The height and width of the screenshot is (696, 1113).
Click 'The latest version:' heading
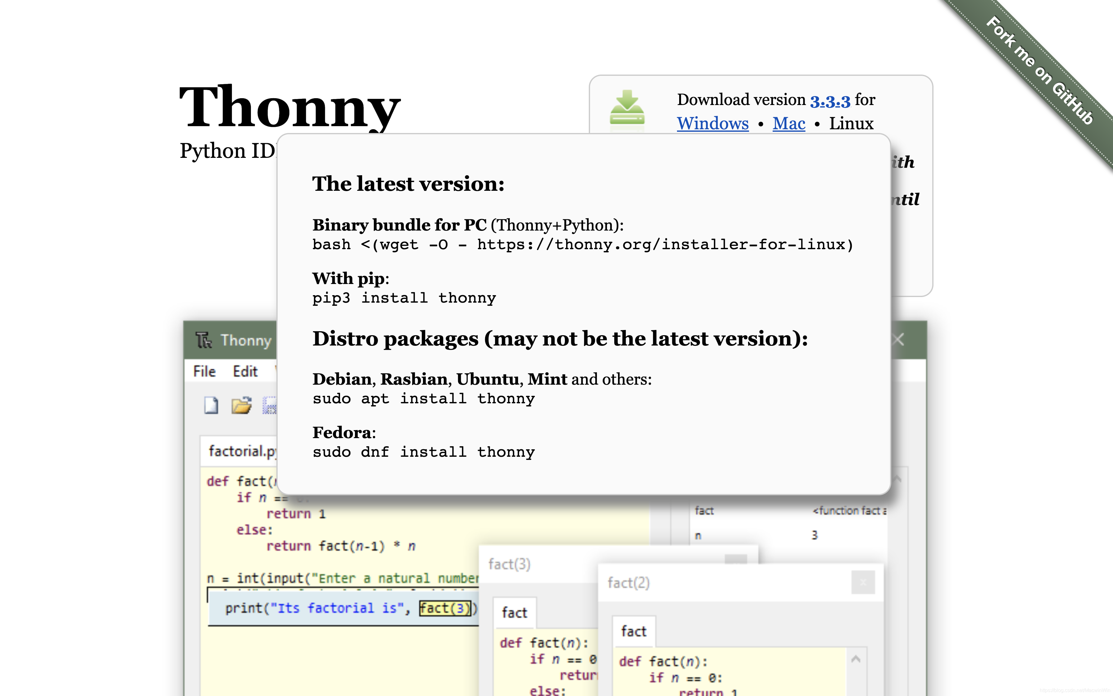408,184
